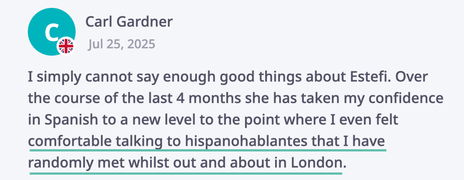Click the UK flag badge on avatar
Screen dimensions: 464x180
[x=66, y=46]
